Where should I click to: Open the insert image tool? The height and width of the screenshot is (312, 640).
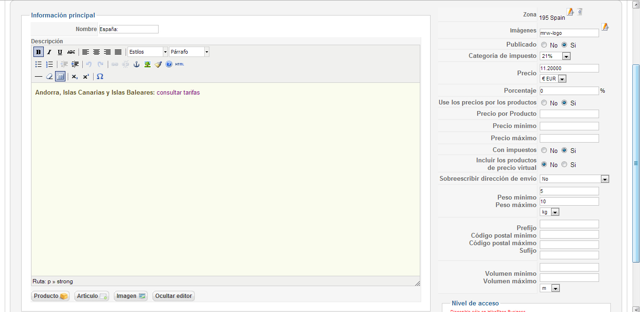click(147, 64)
